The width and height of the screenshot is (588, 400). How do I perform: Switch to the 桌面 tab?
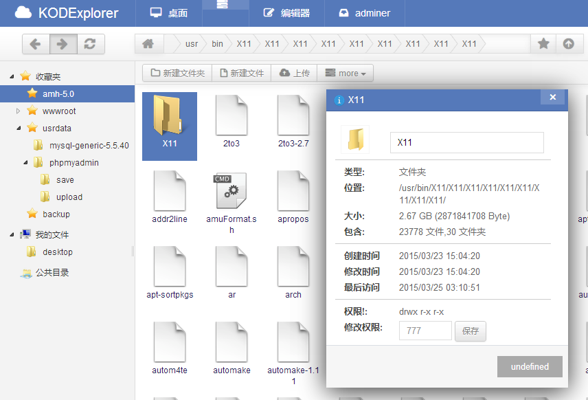point(169,13)
